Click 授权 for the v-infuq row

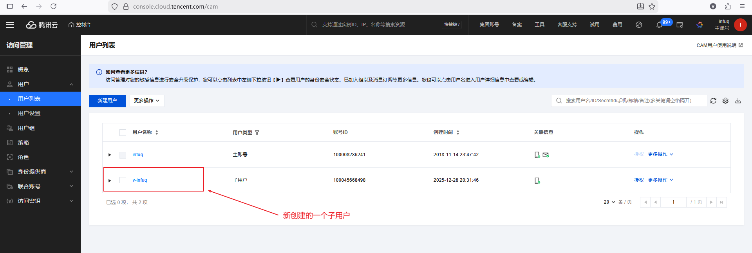(x=639, y=180)
